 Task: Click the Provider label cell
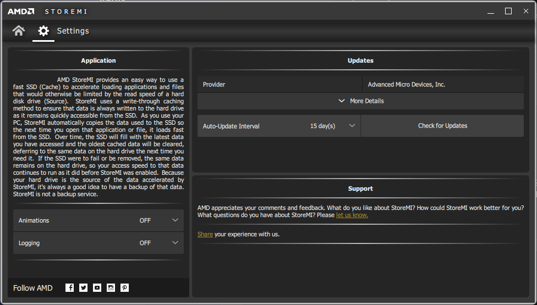coord(280,85)
